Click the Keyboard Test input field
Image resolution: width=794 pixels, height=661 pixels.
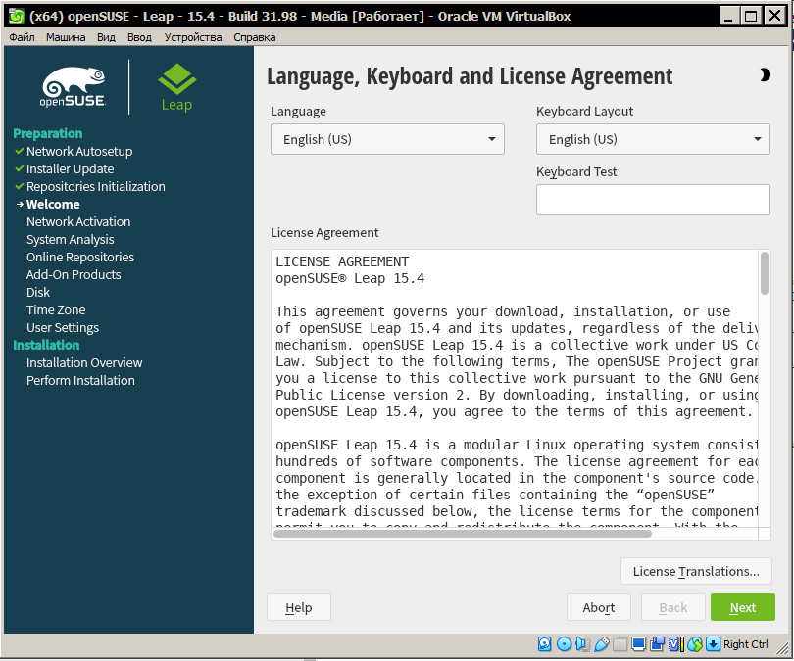(x=653, y=200)
